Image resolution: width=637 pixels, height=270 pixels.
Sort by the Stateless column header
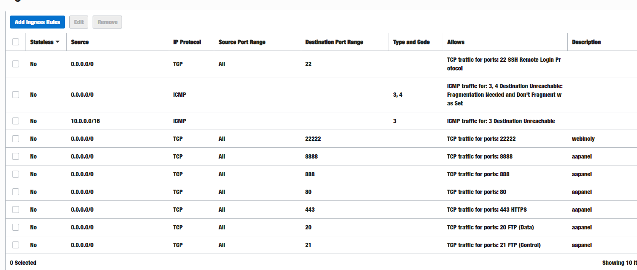42,42
